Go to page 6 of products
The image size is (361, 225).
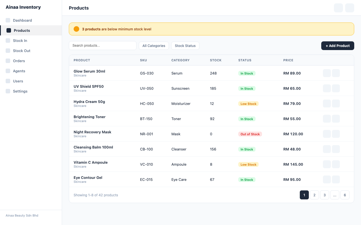click(345, 195)
